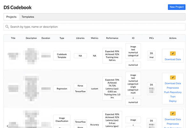The height and width of the screenshot is (128, 187).
Task: Click the New Project button
Action: tap(176, 7)
